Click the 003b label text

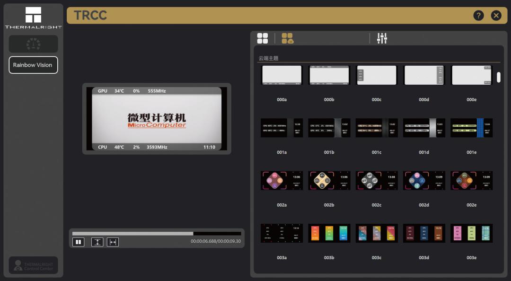click(x=329, y=257)
